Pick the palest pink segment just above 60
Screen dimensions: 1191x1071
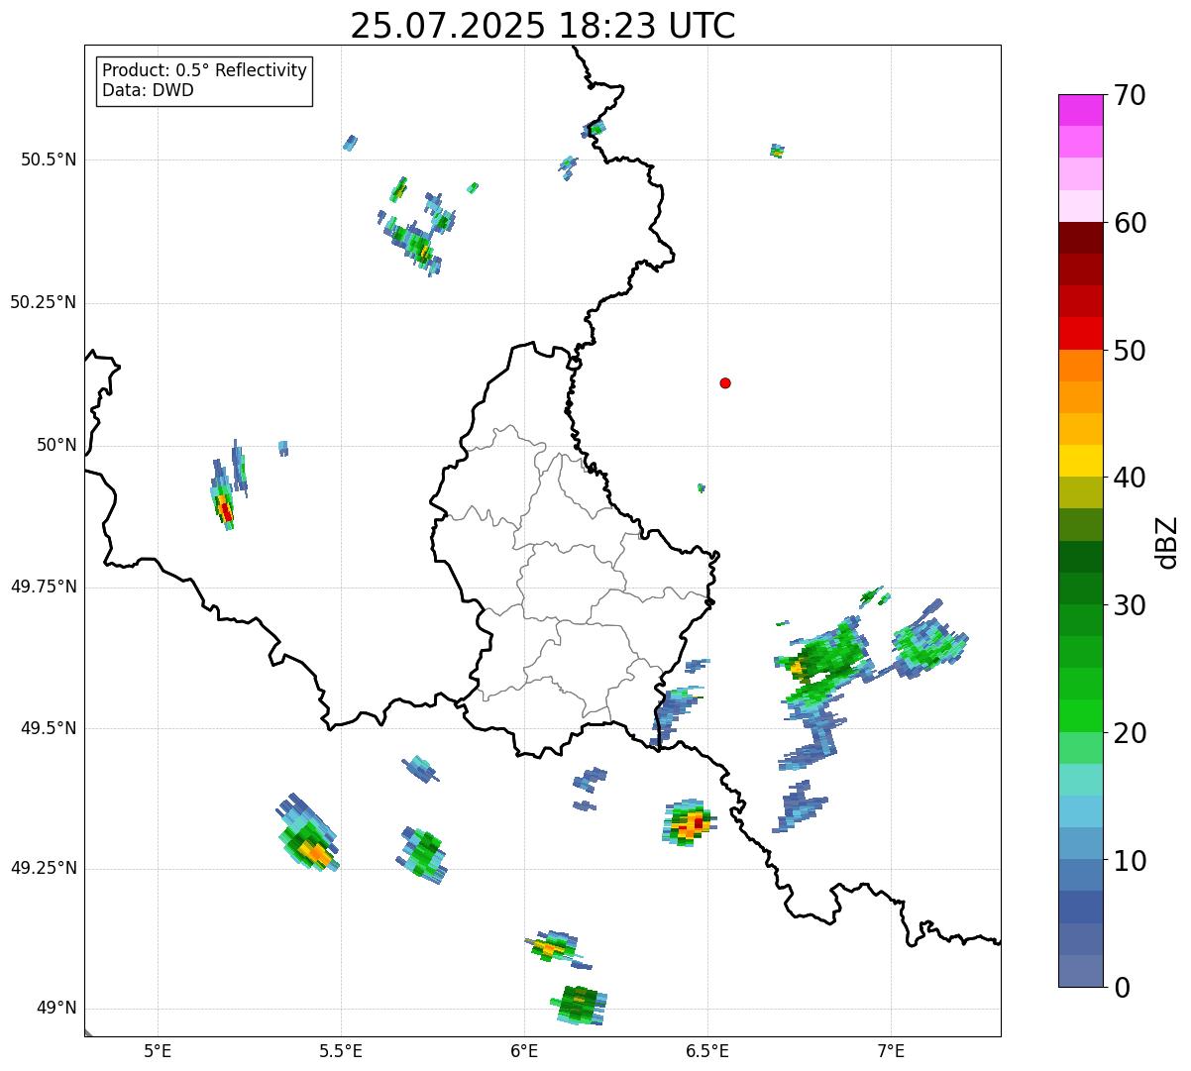pyautogui.click(x=1080, y=206)
